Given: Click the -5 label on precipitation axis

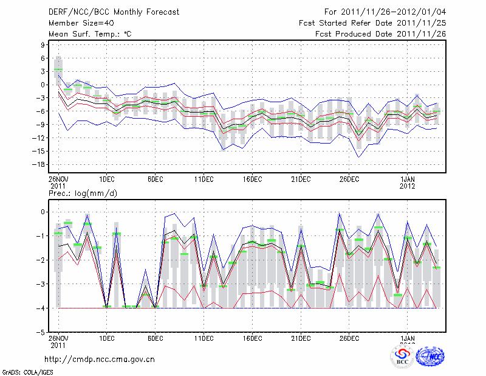Looking at the screenshot, I should click(42, 333).
